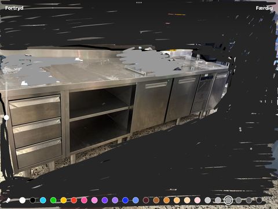Tap Fortryd to undo last stroke
This screenshot has width=278, height=209.
pyautogui.click(x=14, y=8)
